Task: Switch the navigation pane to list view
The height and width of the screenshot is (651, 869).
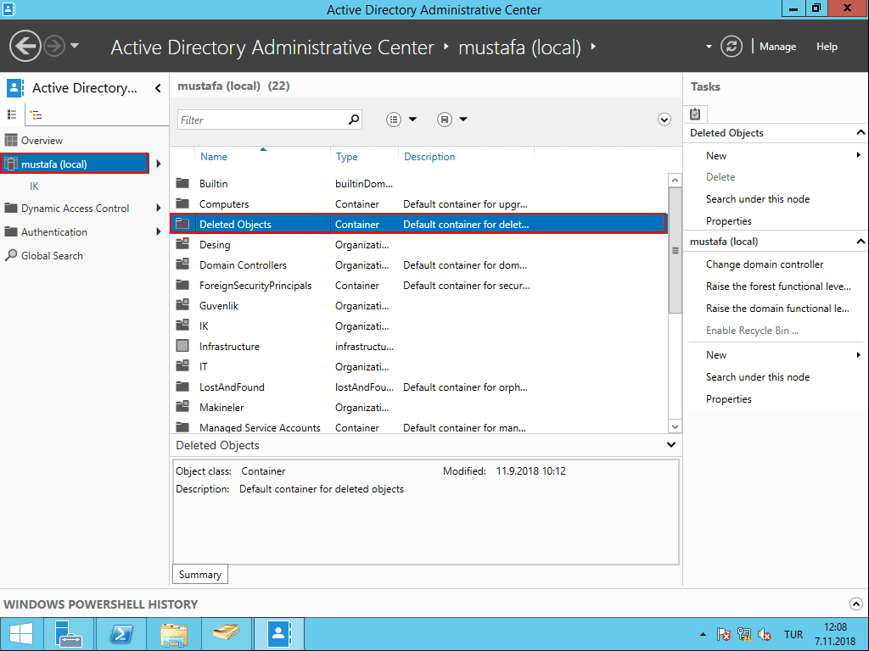Action: (x=13, y=114)
